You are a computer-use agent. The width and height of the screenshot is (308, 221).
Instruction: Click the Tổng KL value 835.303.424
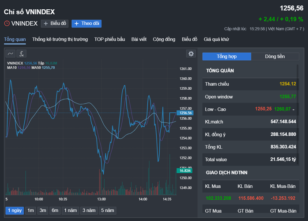[x=283, y=147]
